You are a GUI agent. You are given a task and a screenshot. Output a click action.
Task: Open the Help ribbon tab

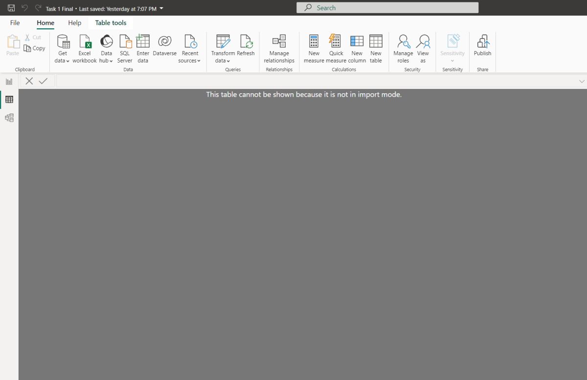pos(75,22)
